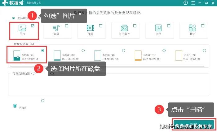Click the 图片 picture type icon

point(22,28)
